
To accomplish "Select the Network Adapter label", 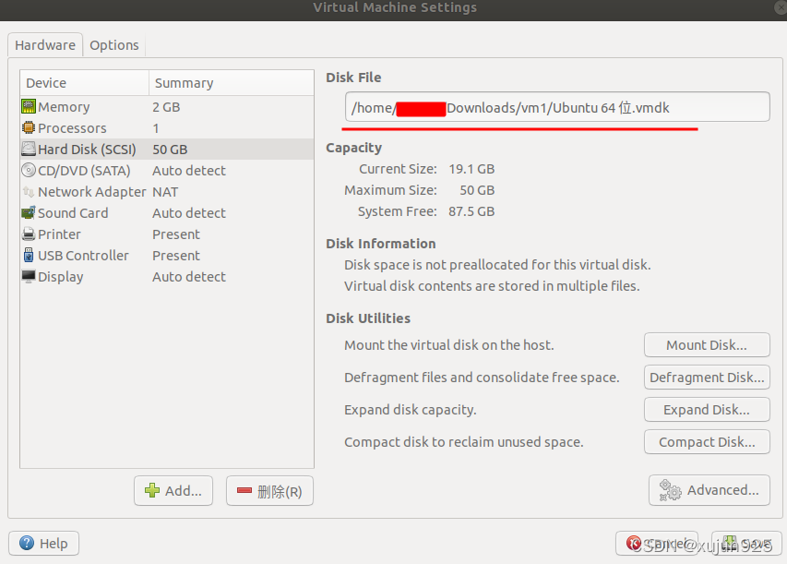I will pyautogui.click(x=92, y=191).
